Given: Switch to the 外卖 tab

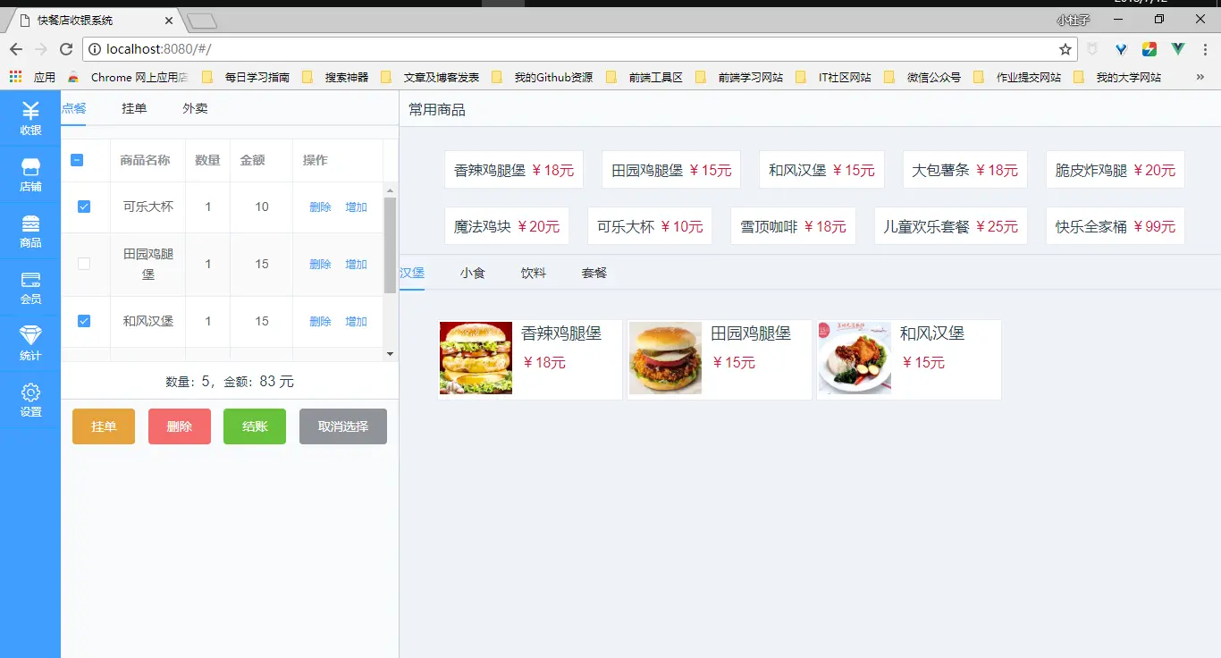Looking at the screenshot, I should point(195,108).
